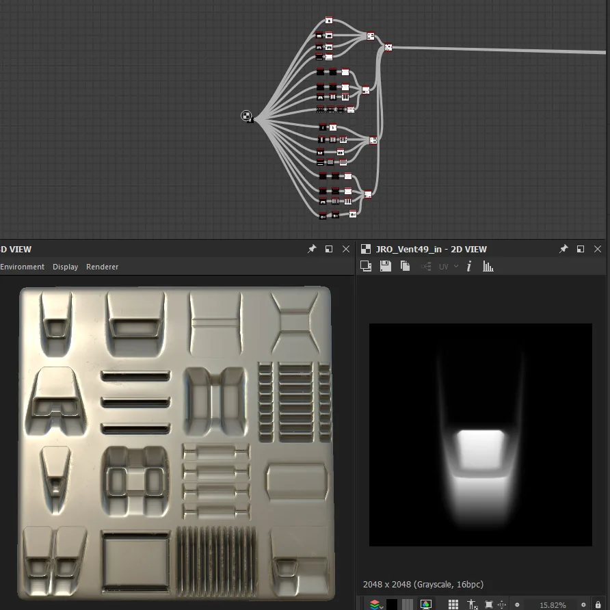Select the fourth group's bottom merge node

368,194
